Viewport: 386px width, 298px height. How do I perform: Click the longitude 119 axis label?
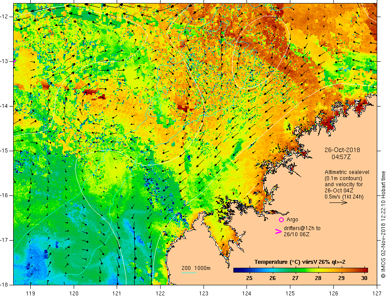(31, 293)
